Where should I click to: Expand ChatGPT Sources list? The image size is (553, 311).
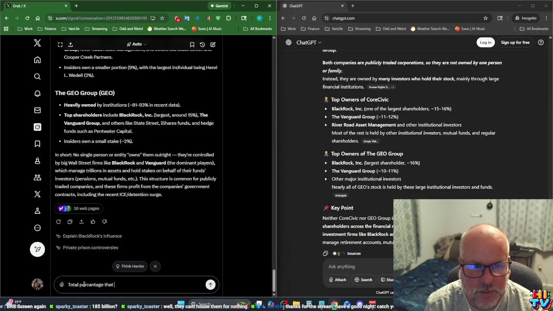tap(347, 254)
